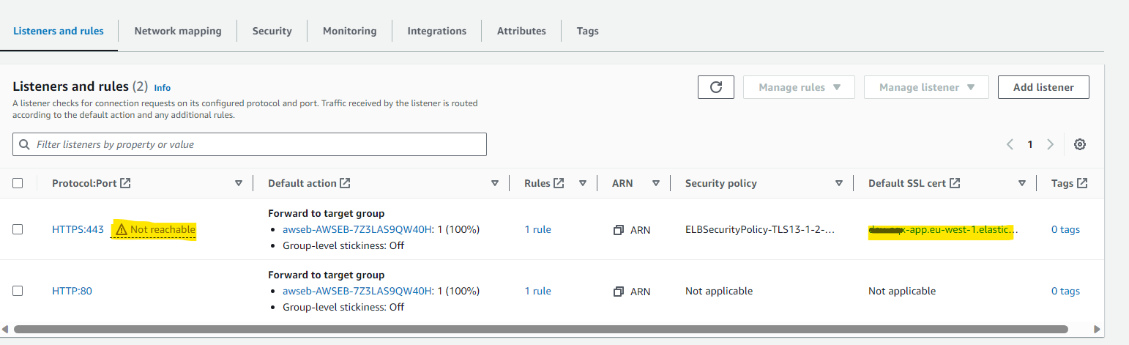Click Add listener button

[x=1043, y=87]
